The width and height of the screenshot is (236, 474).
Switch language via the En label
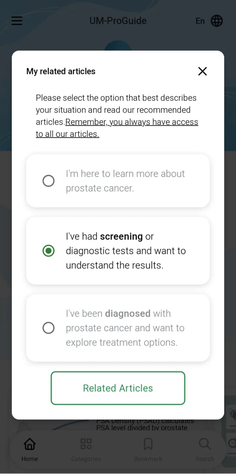(x=200, y=21)
